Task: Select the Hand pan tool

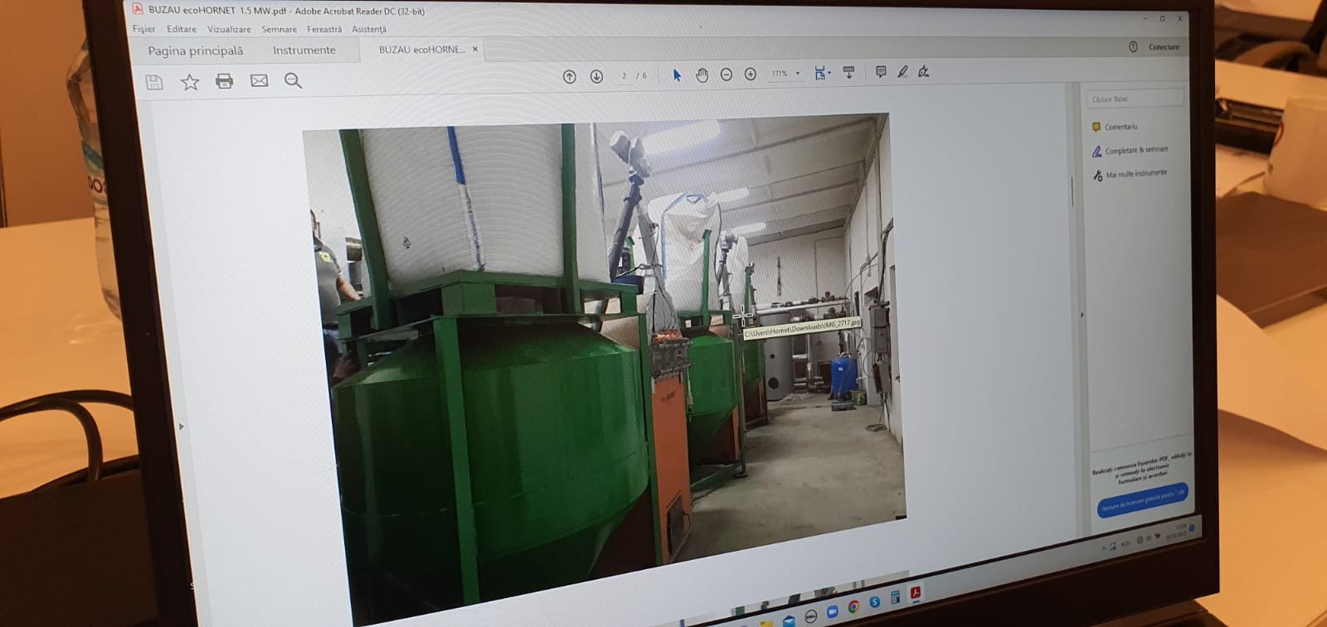Action: [x=702, y=75]
